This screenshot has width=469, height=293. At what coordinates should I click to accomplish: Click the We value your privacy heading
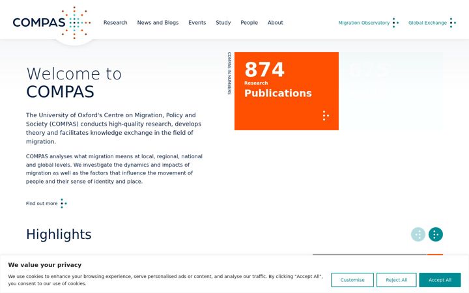click(45, 265)
